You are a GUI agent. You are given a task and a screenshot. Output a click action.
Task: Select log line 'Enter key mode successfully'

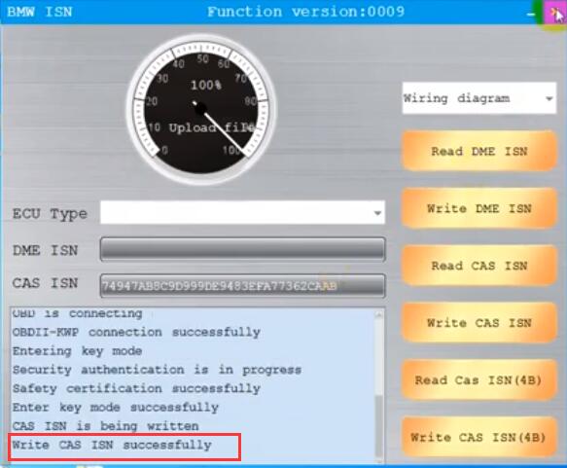(116, 407)
